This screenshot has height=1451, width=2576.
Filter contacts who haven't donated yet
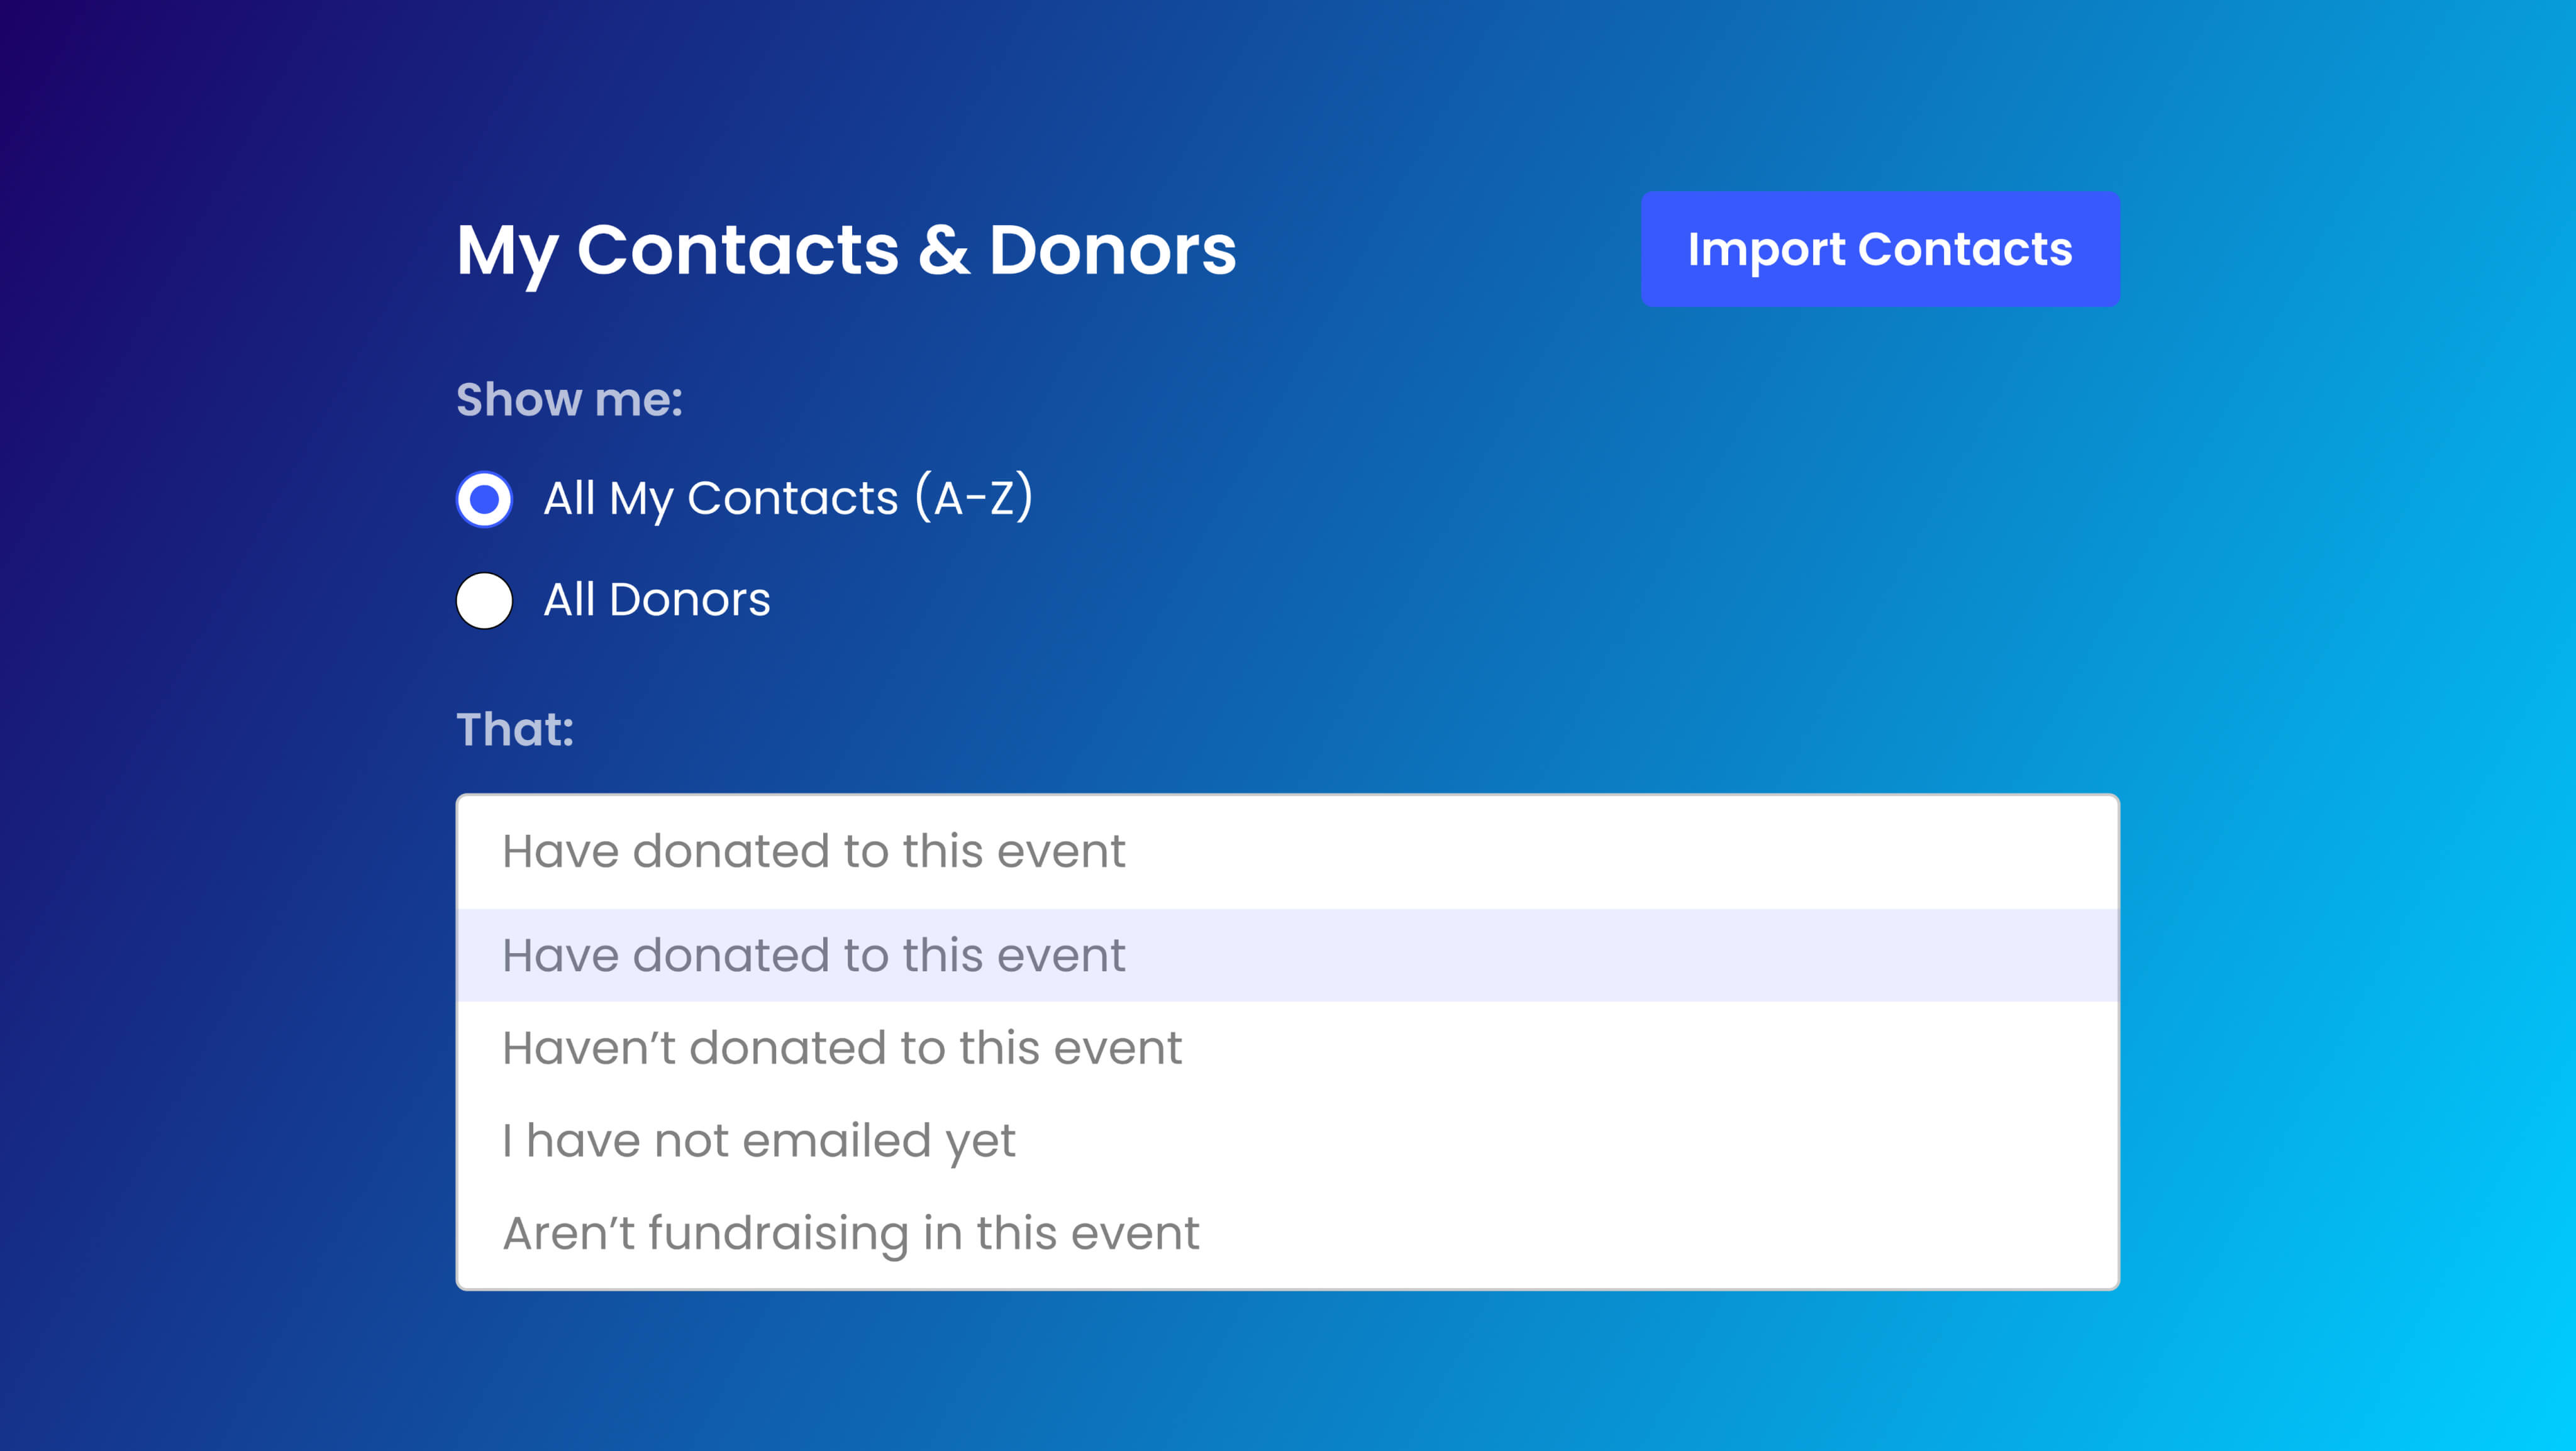pos(842,1048)
